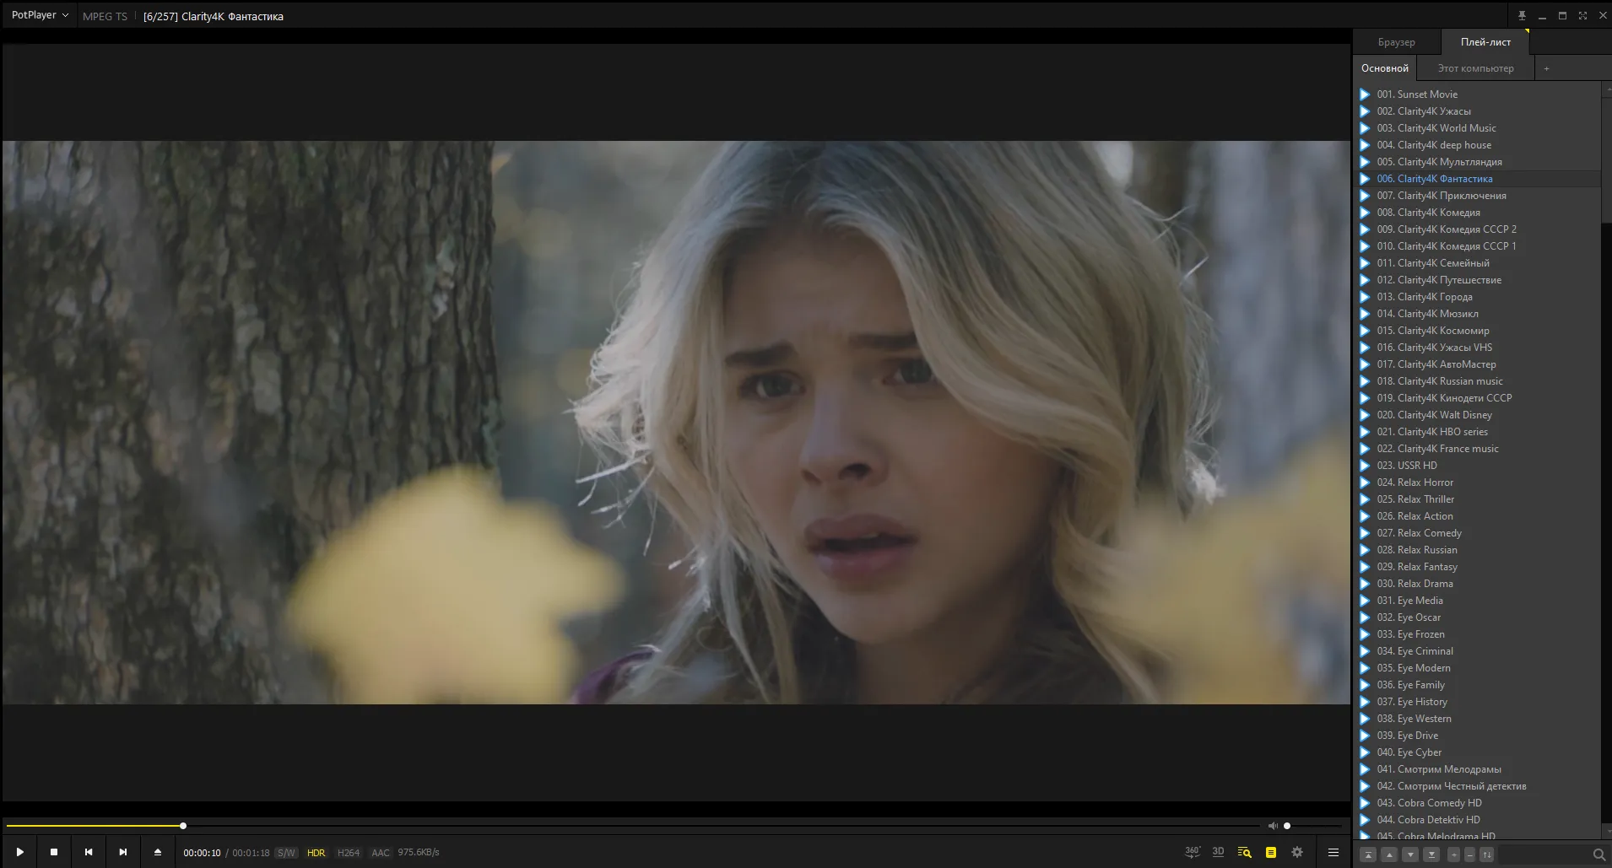The height and width of the screenshot is (868, 1612).
Task: Select 015. Clarity4K Космомир entry
Action: pos(1479,331)
